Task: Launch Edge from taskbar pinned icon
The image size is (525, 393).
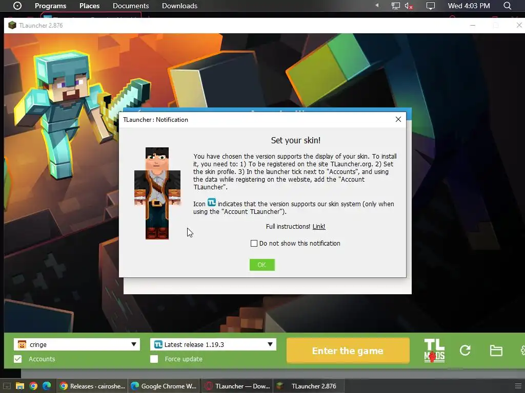Action: point(47,386)
